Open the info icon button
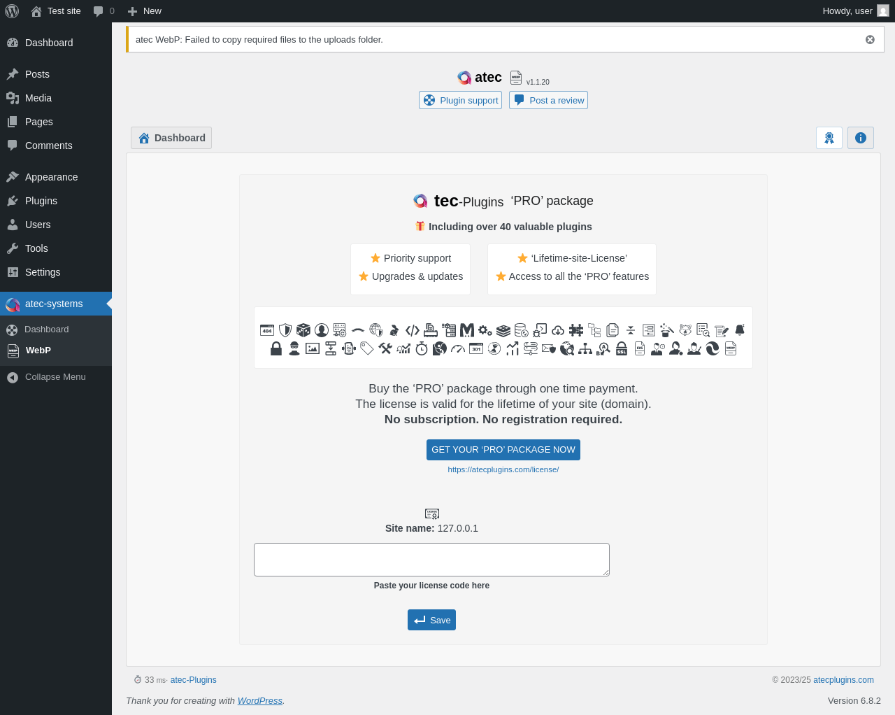 point(861,138)
